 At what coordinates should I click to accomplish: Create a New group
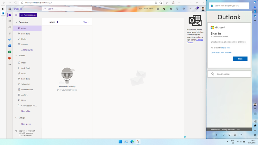(26, 124)
